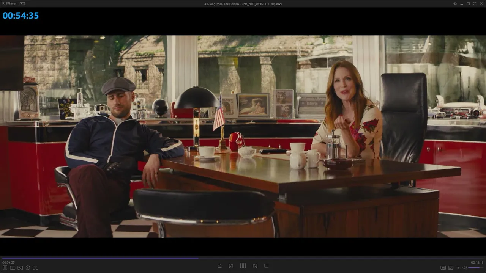Pause the video playback

coord(243,266)
